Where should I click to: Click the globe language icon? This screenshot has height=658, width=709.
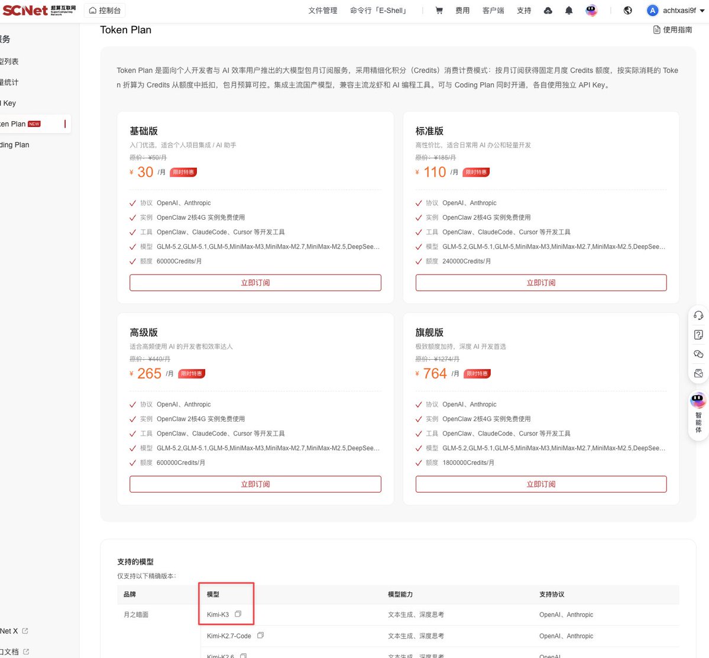pyautogui.click(x=627, y=11)
